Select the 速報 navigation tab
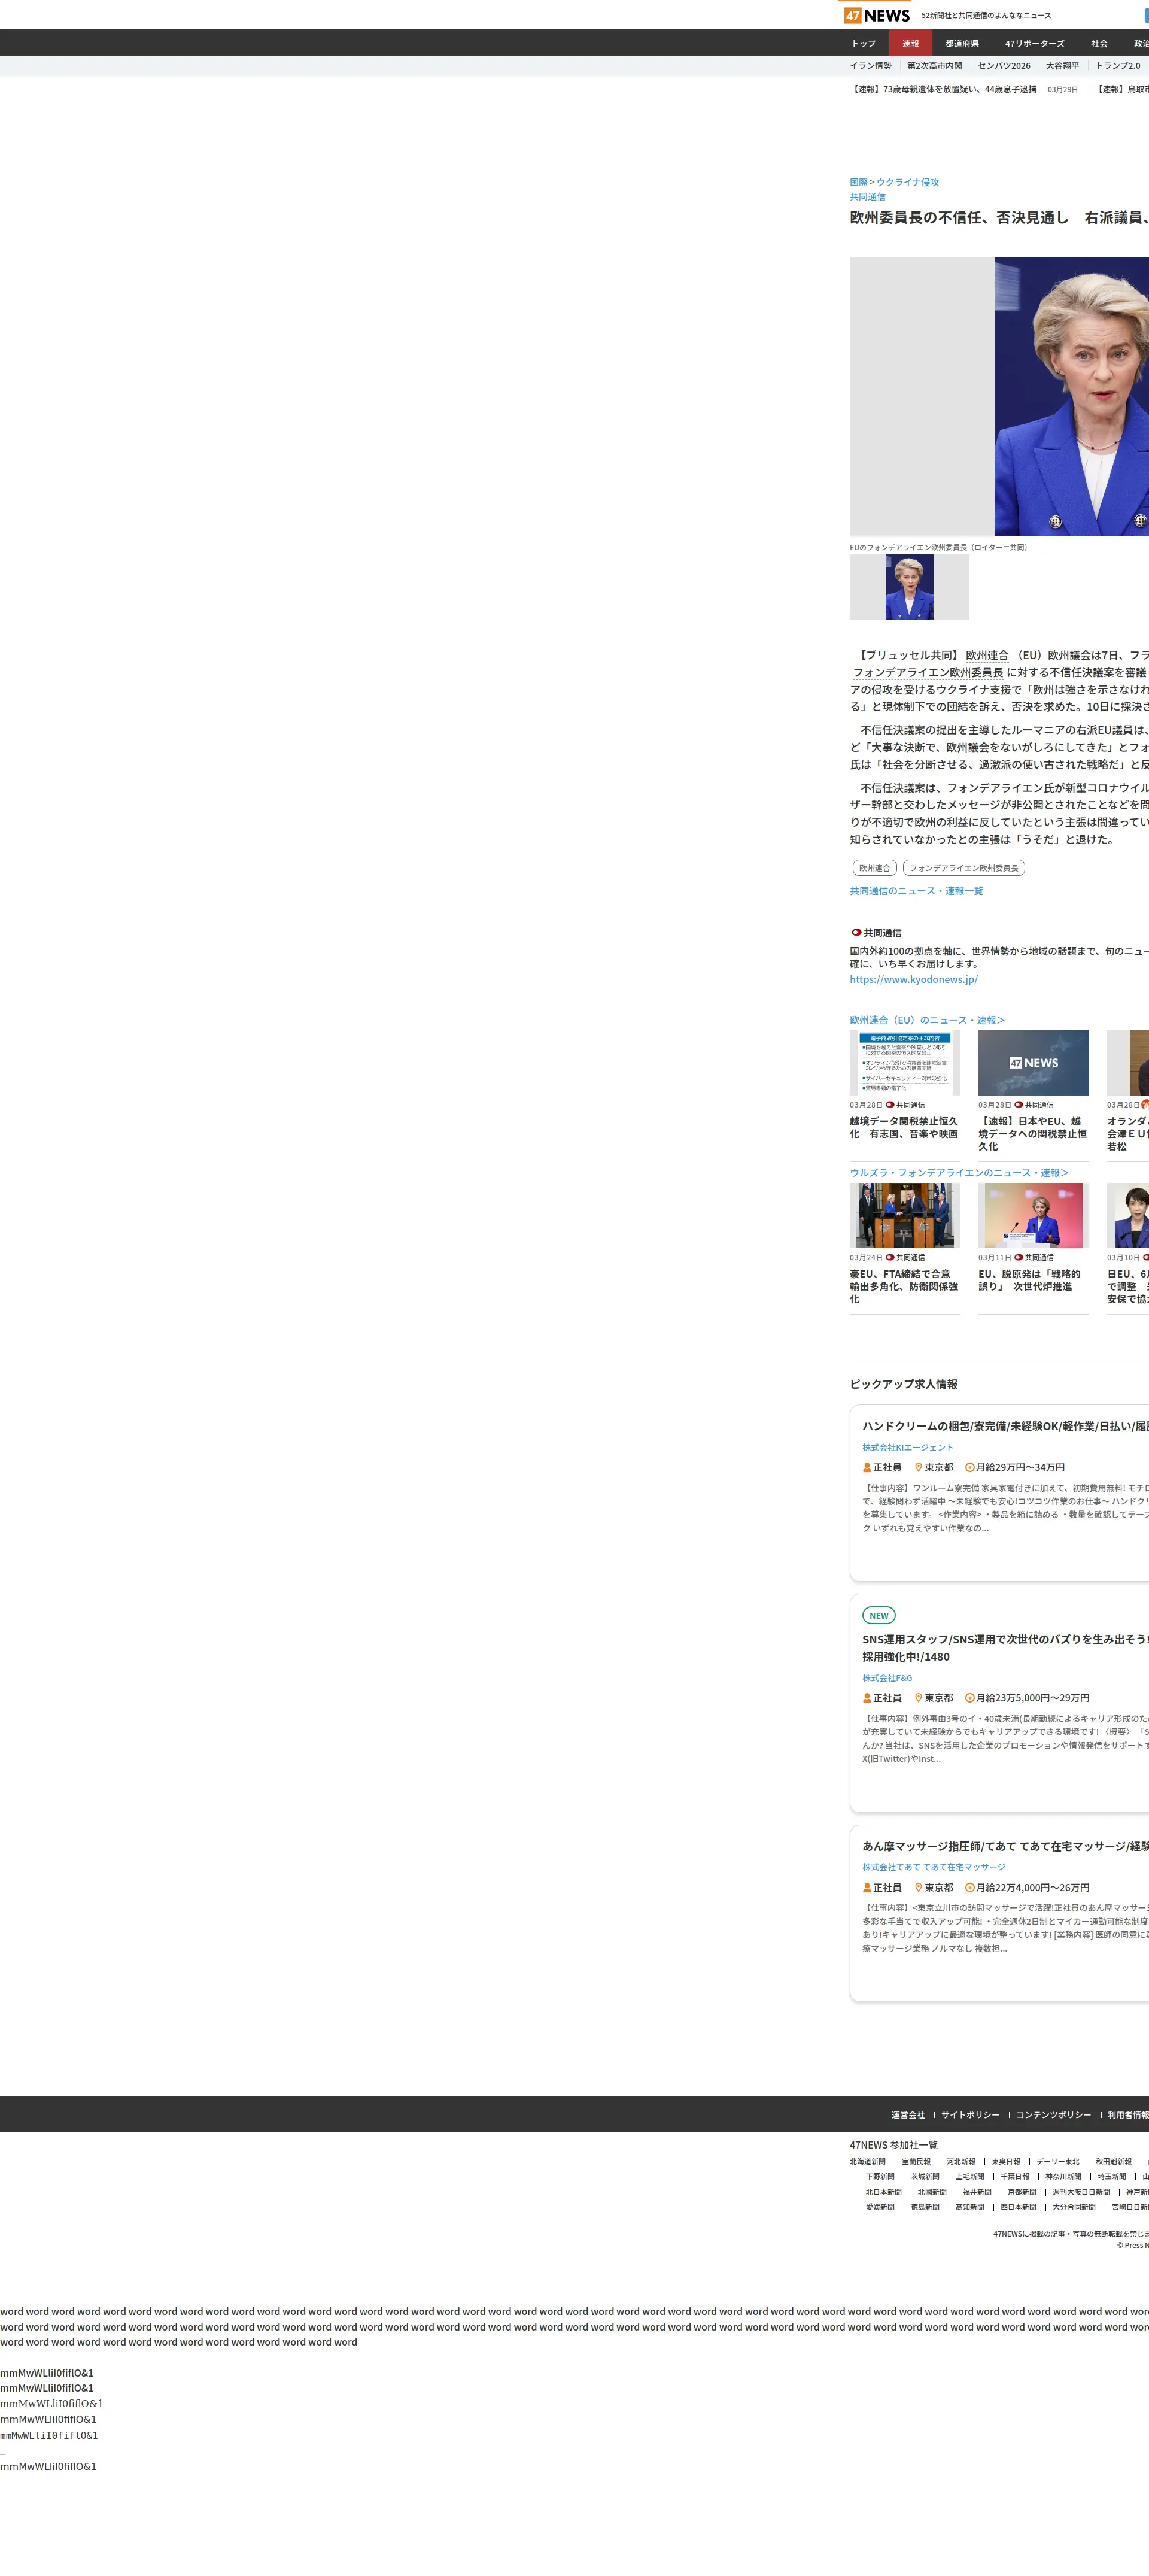The width and height of the screenshot is (1149, 2576). (910, 44)
